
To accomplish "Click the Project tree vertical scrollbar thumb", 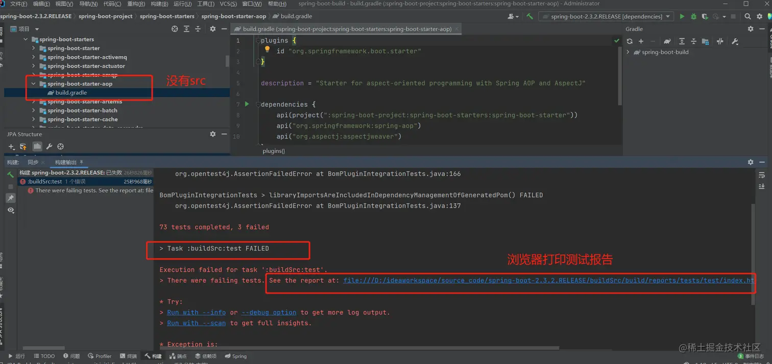I will click(x=227, y=61).
